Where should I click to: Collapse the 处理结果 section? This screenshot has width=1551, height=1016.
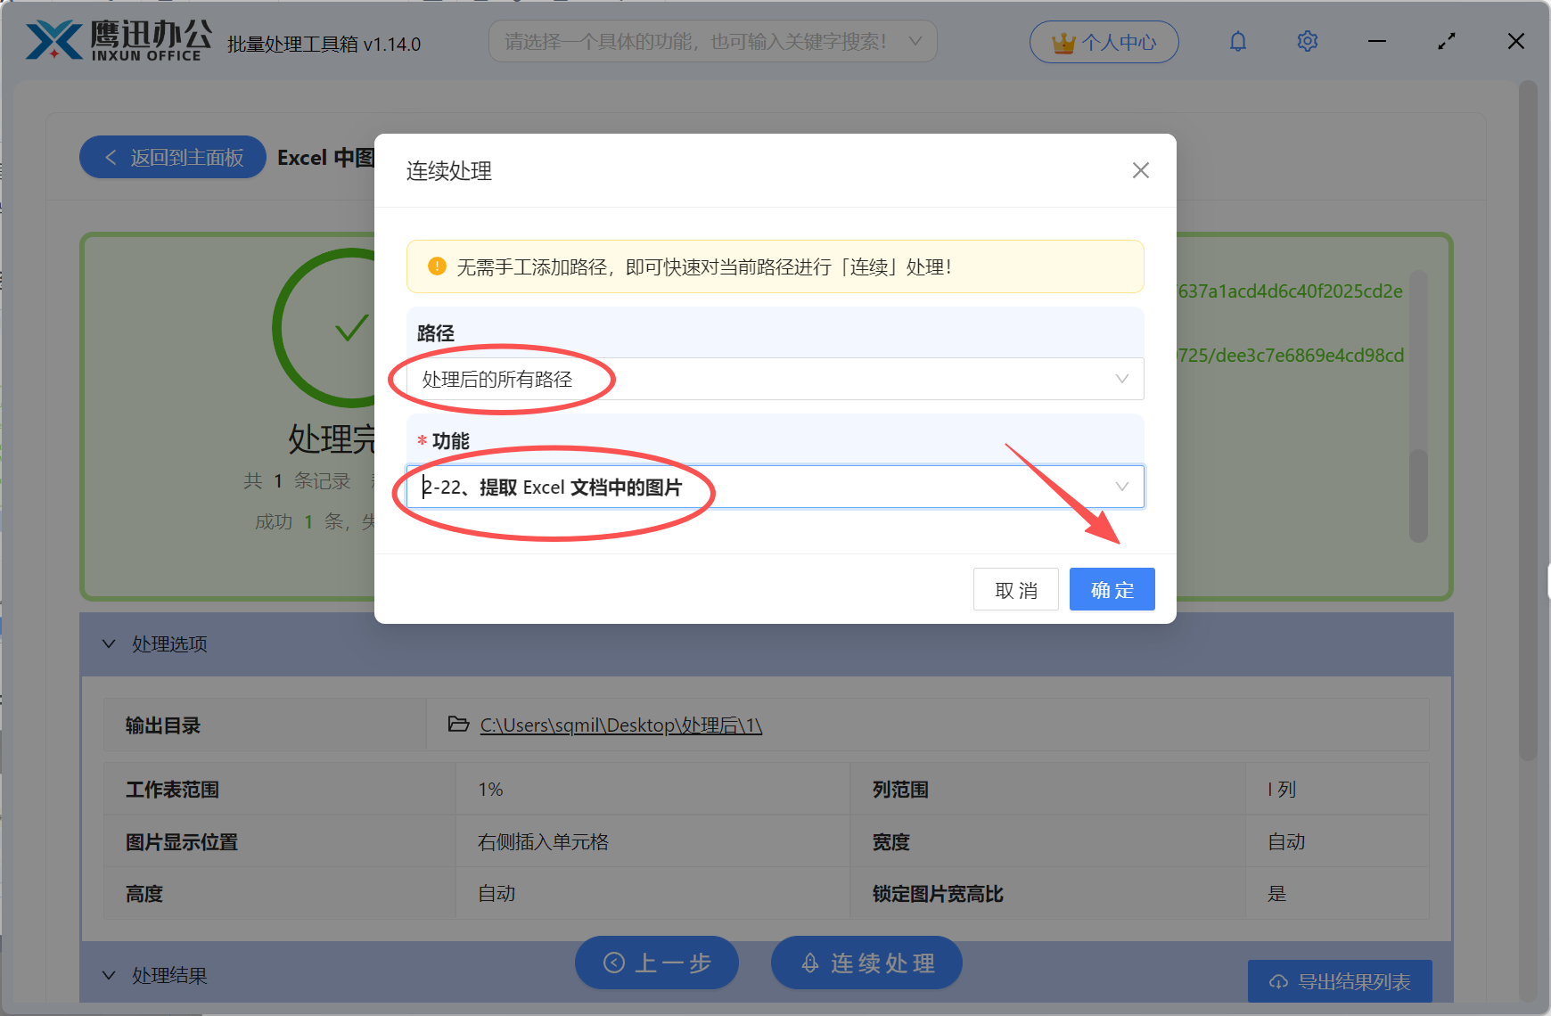point(109,975)
